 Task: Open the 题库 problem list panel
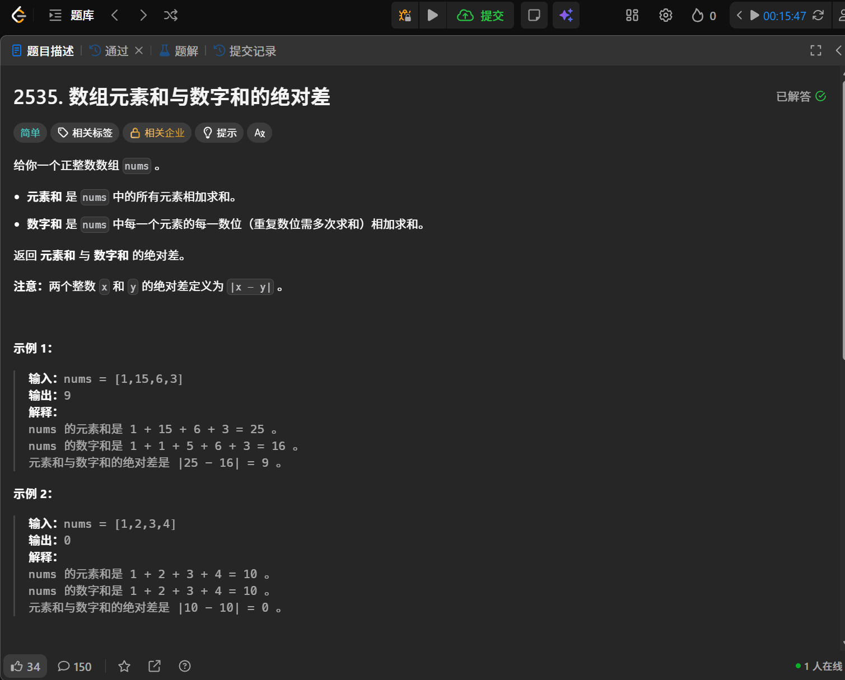point(72,16)
